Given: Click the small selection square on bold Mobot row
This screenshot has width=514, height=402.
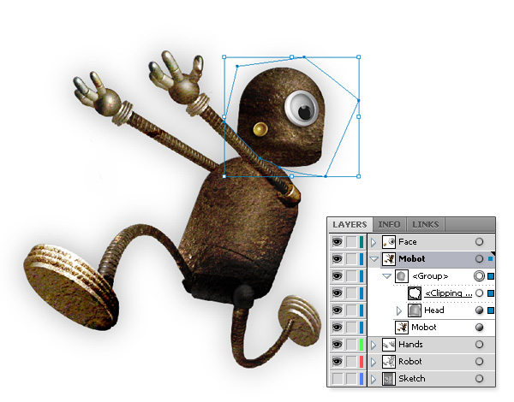Looking at the screenshot, I should 491,259.
